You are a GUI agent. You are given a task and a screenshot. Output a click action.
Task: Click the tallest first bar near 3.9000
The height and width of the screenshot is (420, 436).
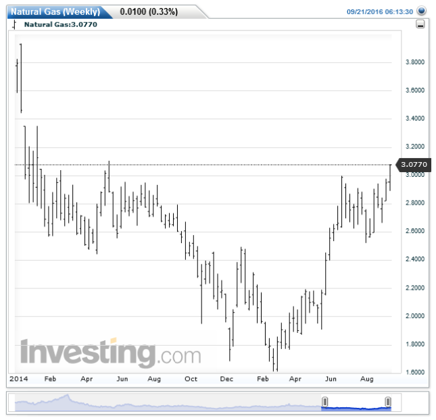click(21, 78)
